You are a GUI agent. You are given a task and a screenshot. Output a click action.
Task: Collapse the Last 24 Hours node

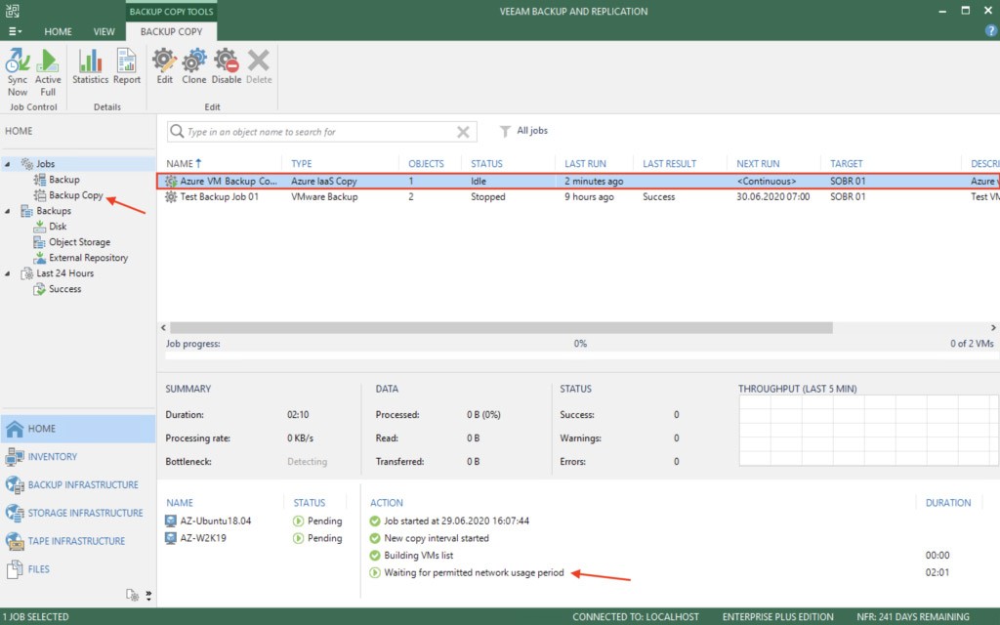(8, 273)
